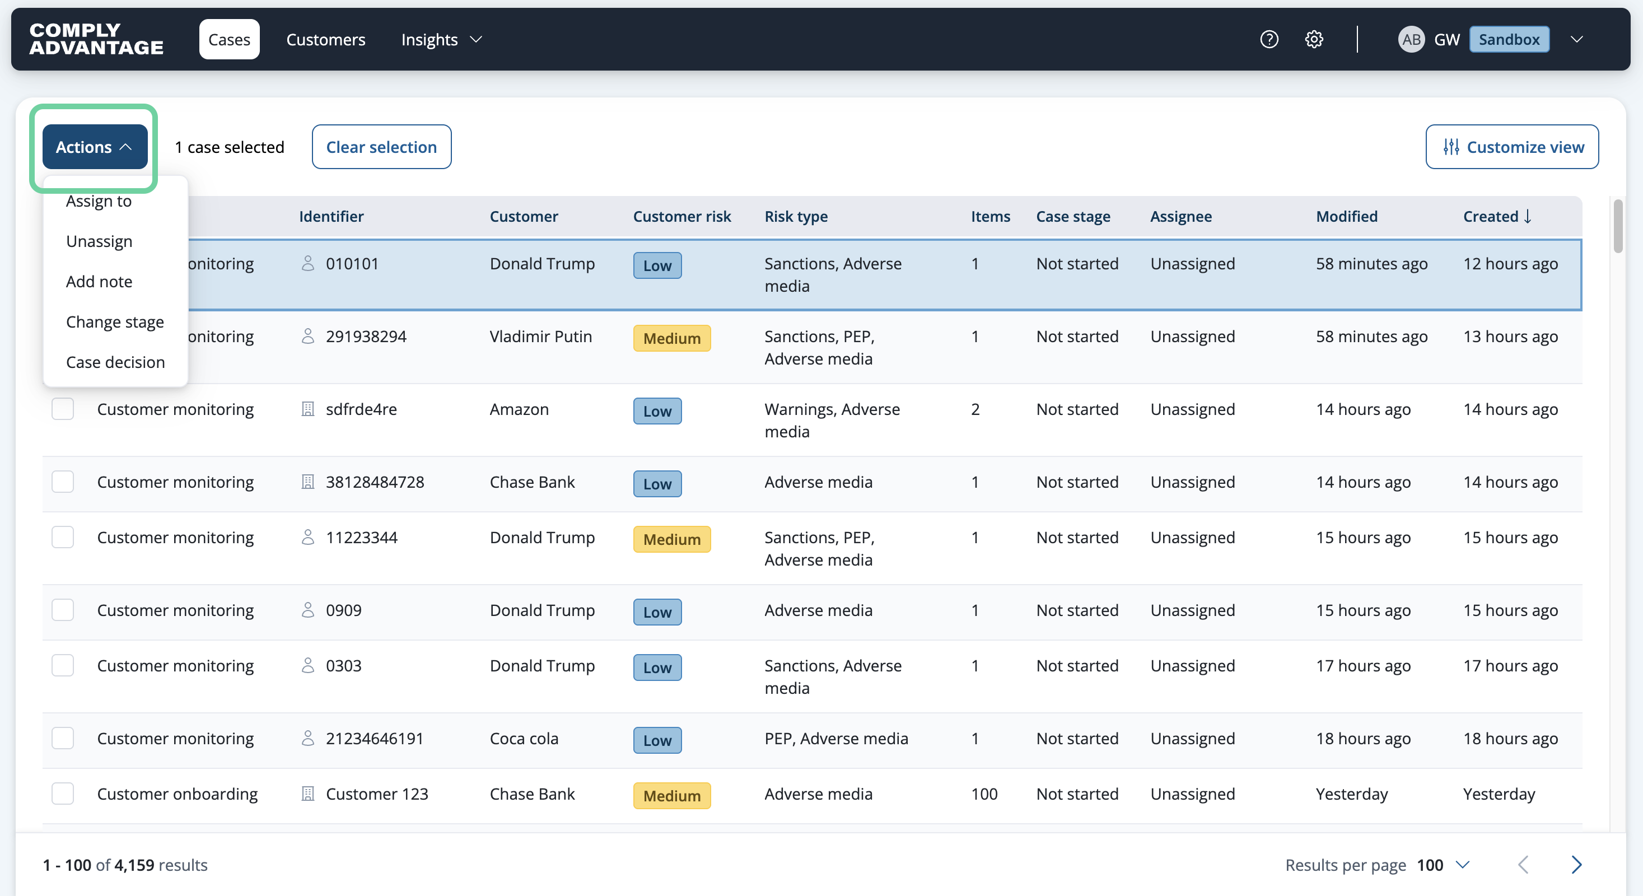1643x896 pixels.
Task: Select Unassign in the Actions menu
Action: [x=100, y=241]
